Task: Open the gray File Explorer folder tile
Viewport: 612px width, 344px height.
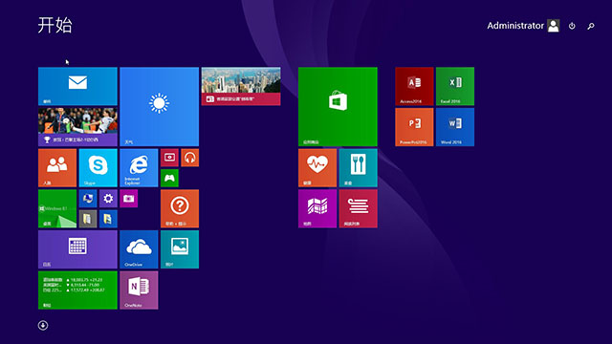Action: 88,219
